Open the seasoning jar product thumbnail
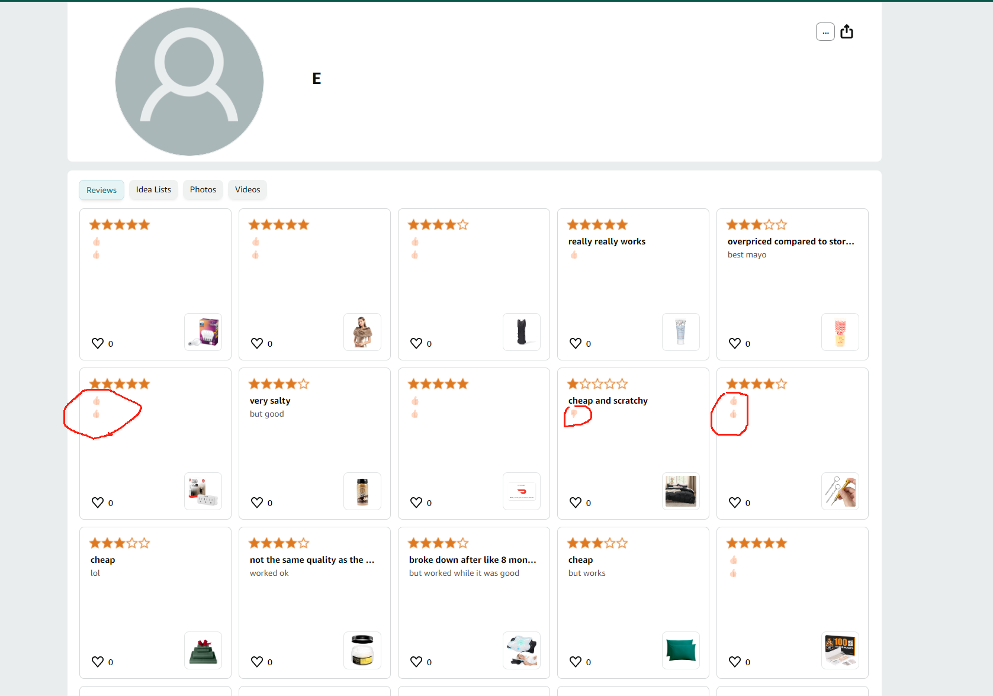 click(x=362, y=491)
